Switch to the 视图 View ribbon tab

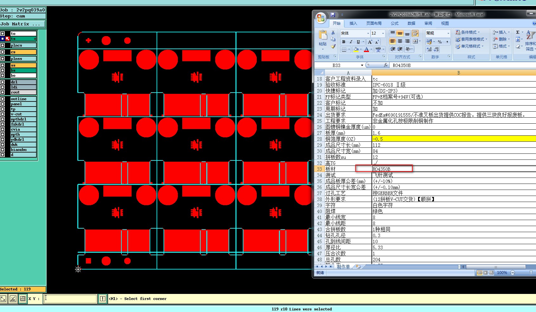coord(445,23)
